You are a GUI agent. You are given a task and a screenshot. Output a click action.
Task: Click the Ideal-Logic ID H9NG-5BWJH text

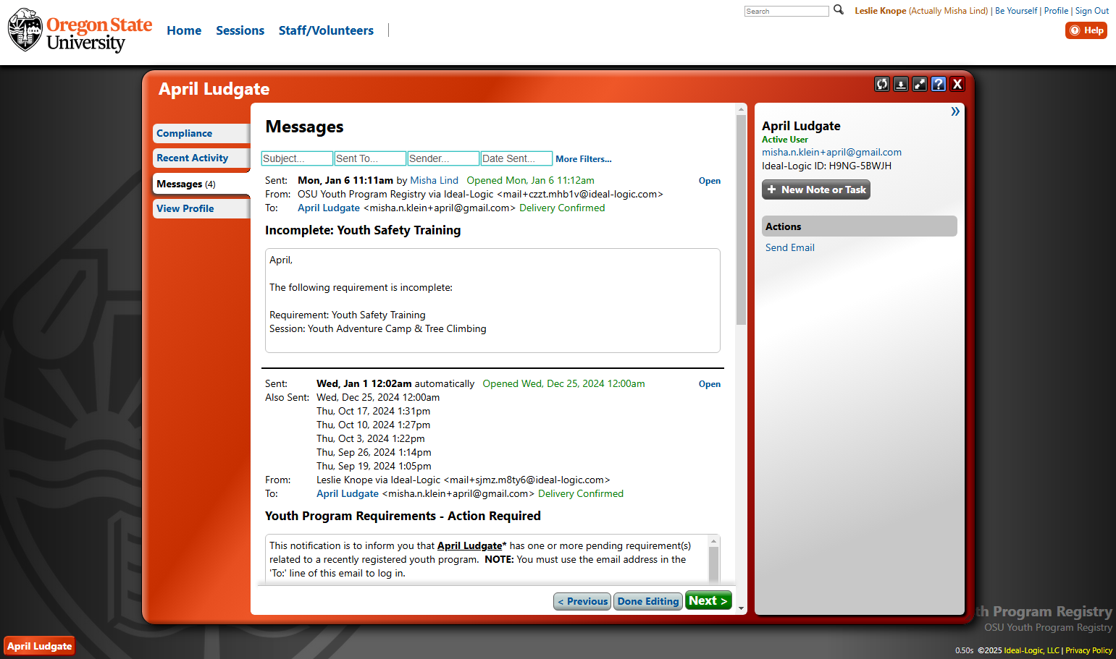click(x=826, y=166)
